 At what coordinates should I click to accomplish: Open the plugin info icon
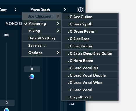coord(81,10)
